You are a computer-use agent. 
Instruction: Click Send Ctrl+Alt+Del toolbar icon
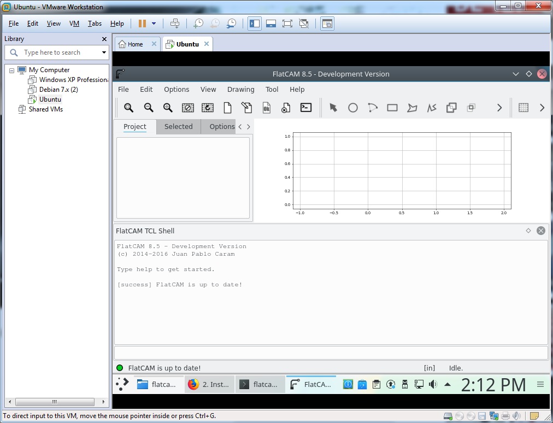click(x=174, y=23)
